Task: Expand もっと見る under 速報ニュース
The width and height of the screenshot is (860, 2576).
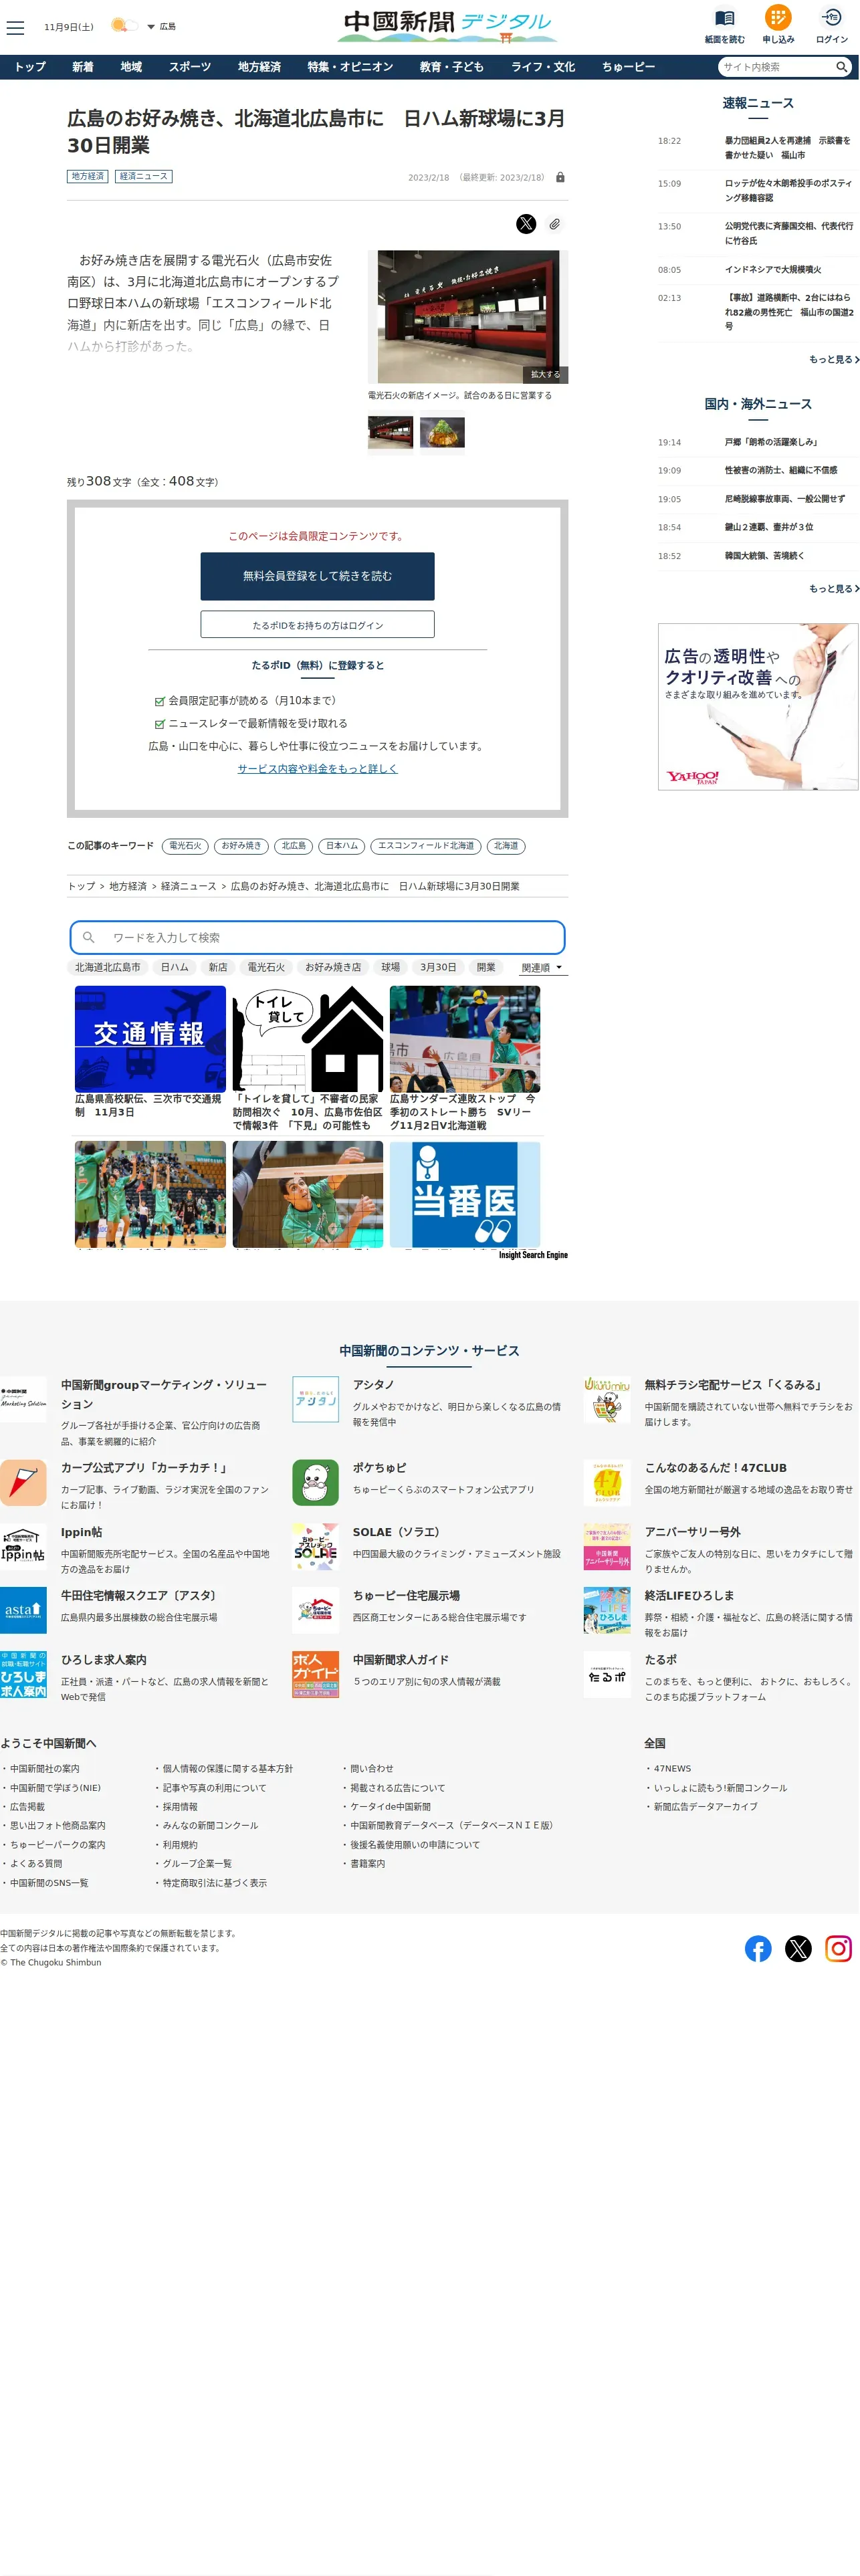Action: (x=833, y=359)
